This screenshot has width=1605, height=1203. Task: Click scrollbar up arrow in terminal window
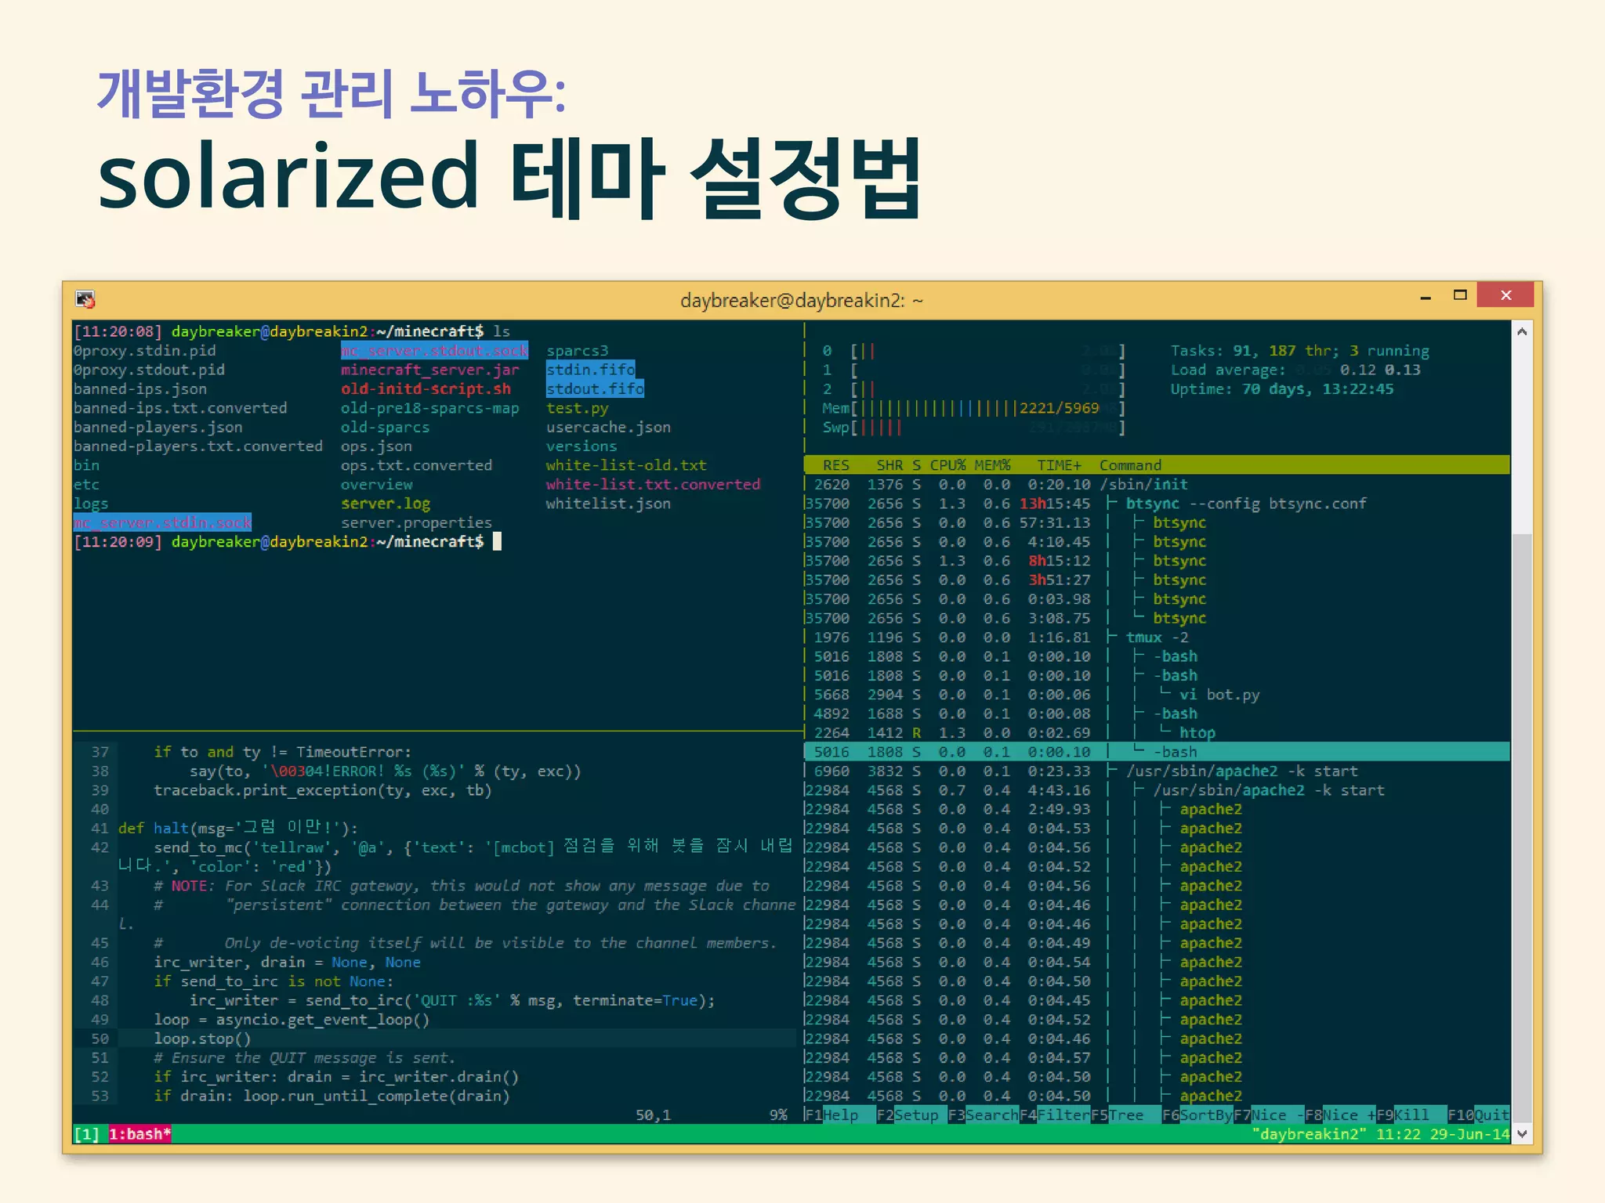click(x=1522, y=332)
